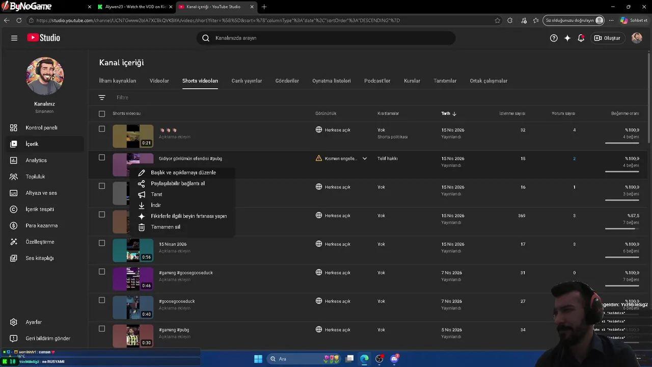
Task: Check the 15 Nisan 2026 short's checkbox
Action: [102, 243]
